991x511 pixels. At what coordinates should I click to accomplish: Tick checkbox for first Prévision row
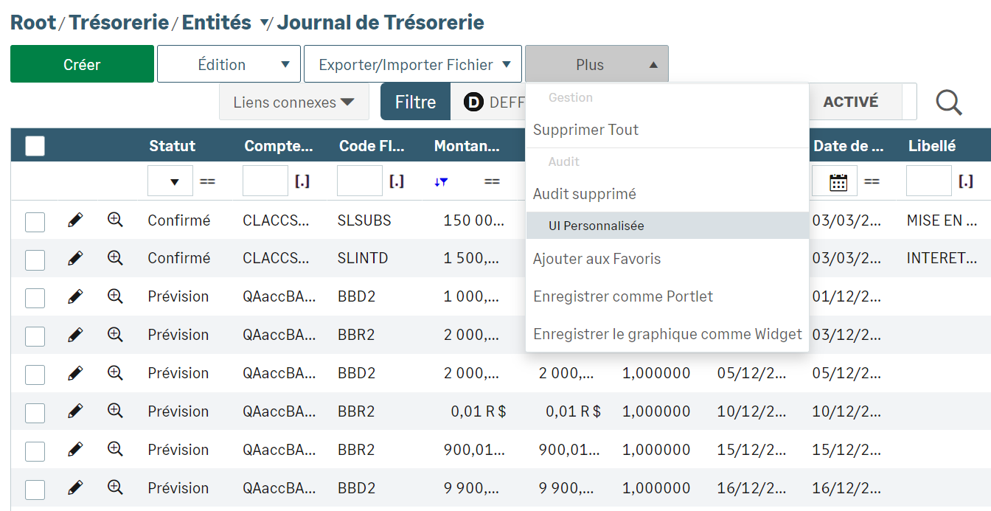pyautogui.click(x=35, y=298)
